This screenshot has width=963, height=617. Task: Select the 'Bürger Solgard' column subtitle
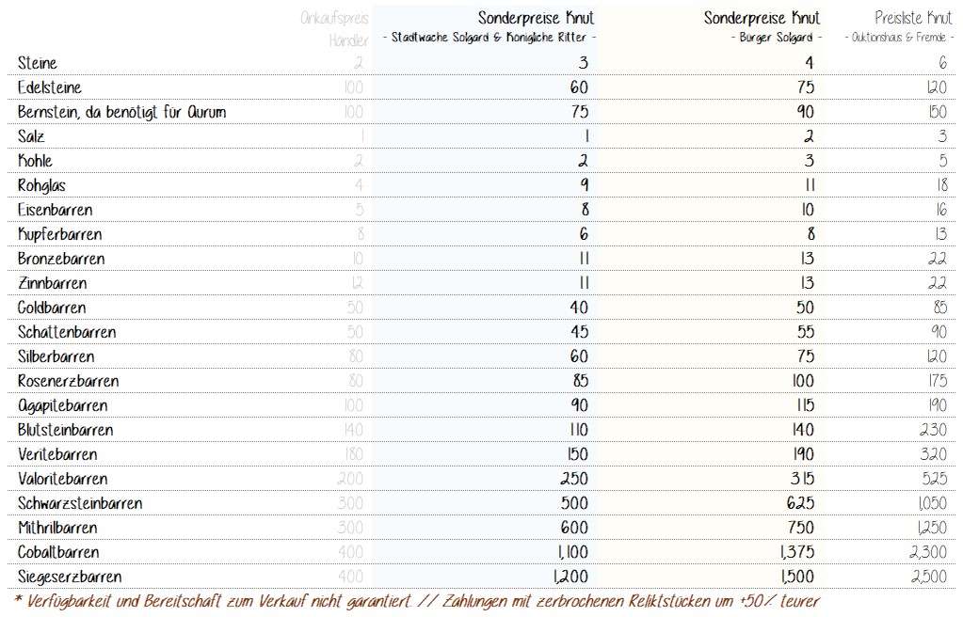[776, 38]
